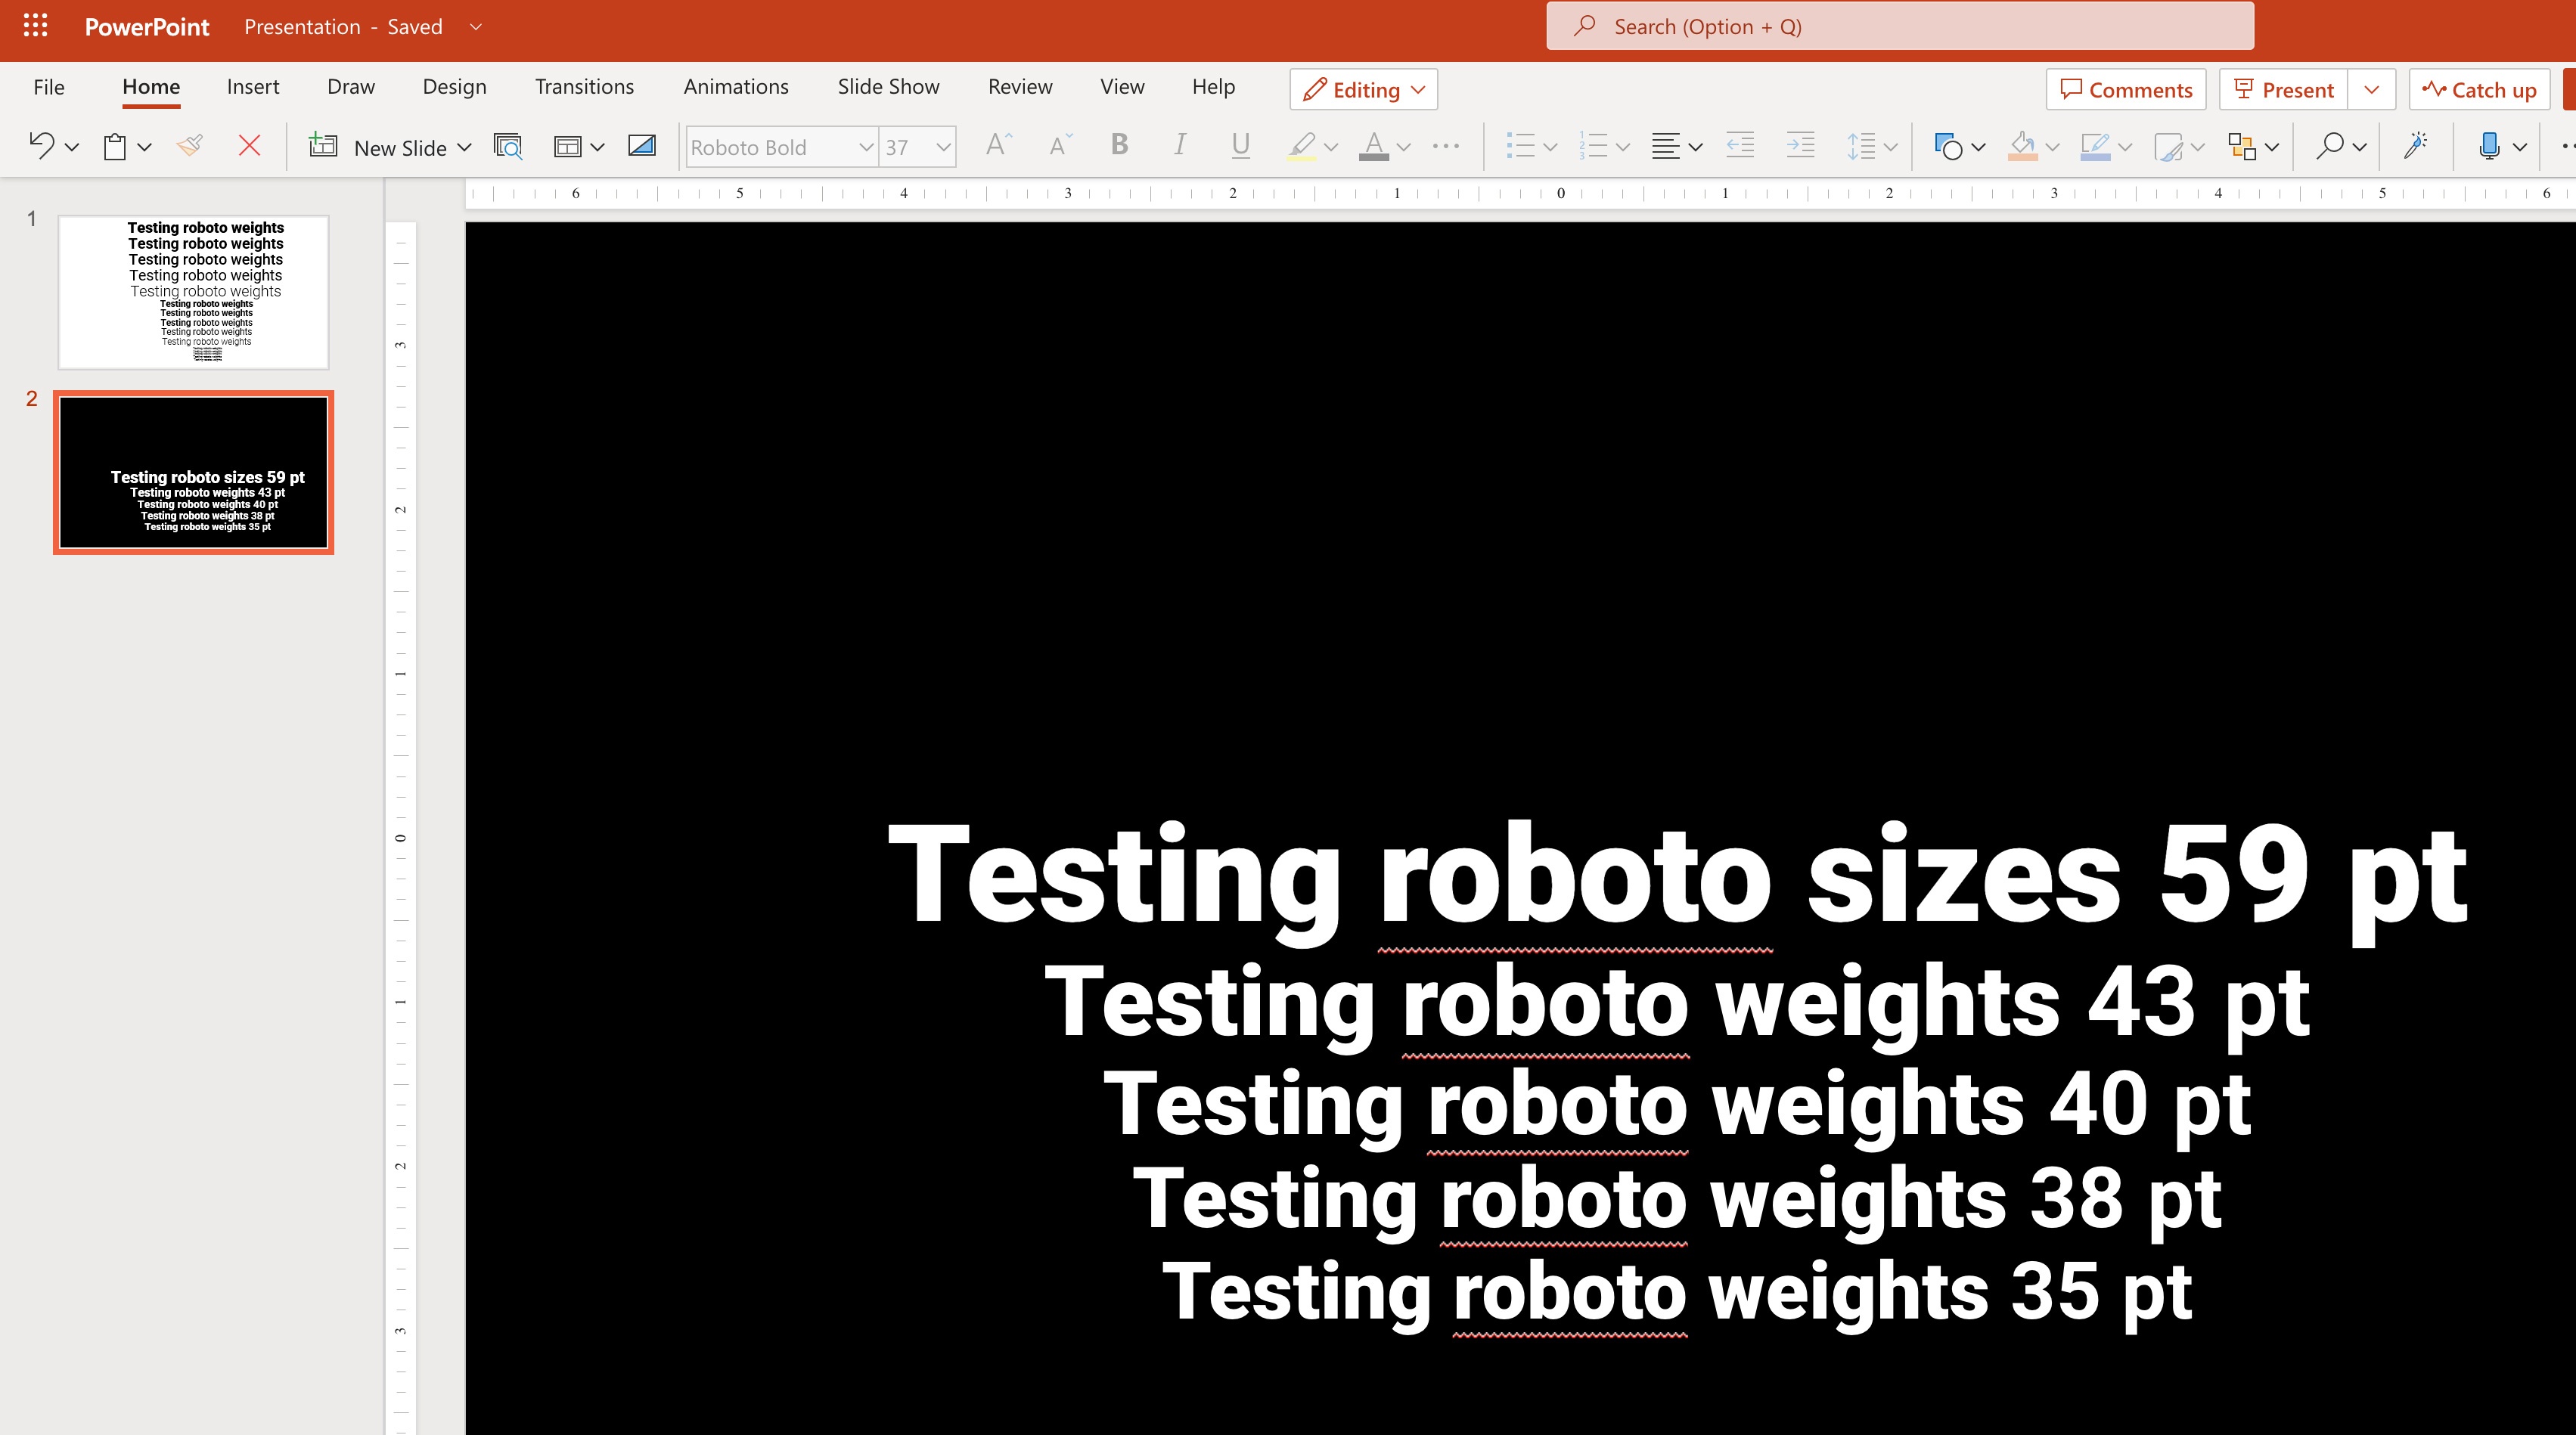Open the Find magnifier tool
This screenshot has width=2576, height=1435.
(2330, 146)
